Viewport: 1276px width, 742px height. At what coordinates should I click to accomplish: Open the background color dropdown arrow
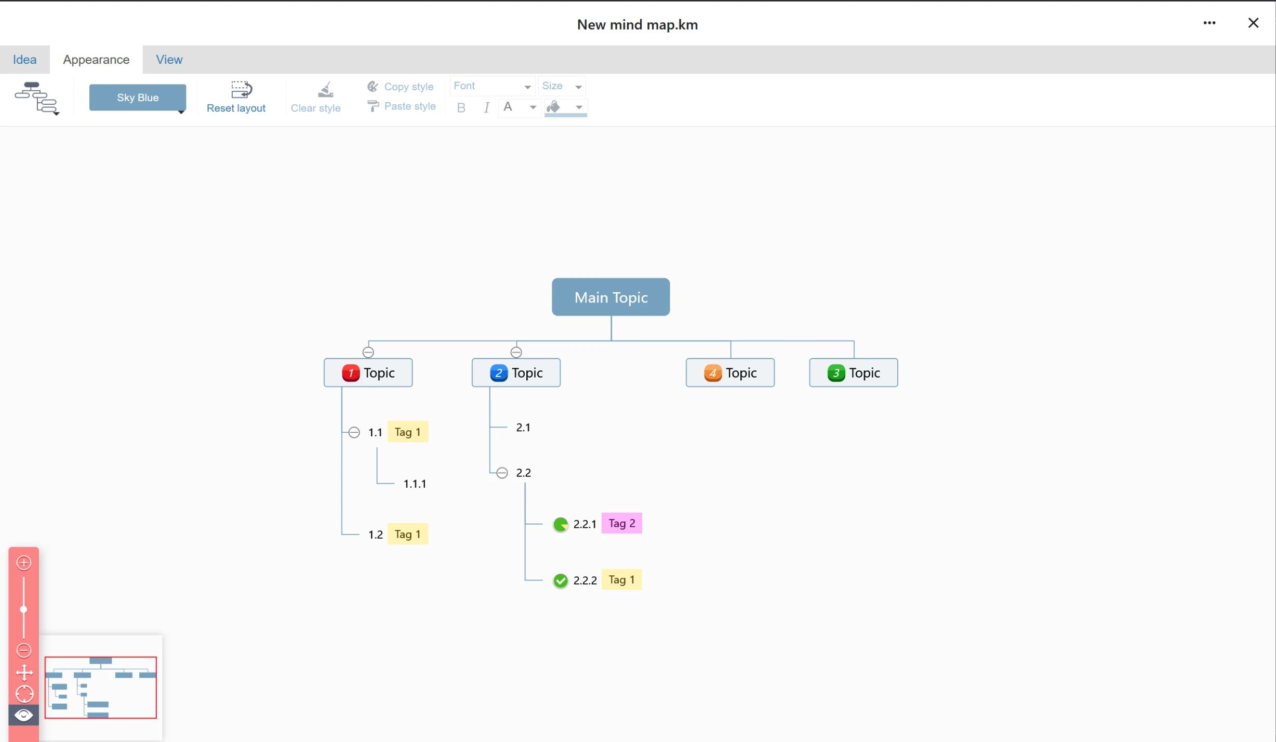pos(579,107)
